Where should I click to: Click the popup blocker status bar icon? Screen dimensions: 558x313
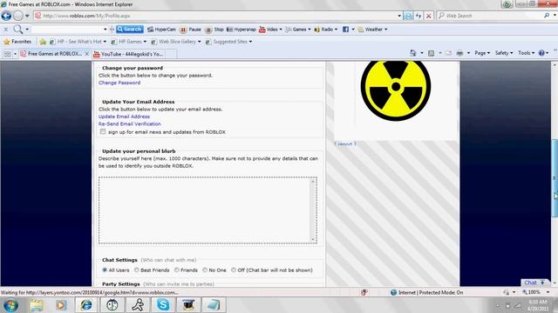[x=364, y=292]
